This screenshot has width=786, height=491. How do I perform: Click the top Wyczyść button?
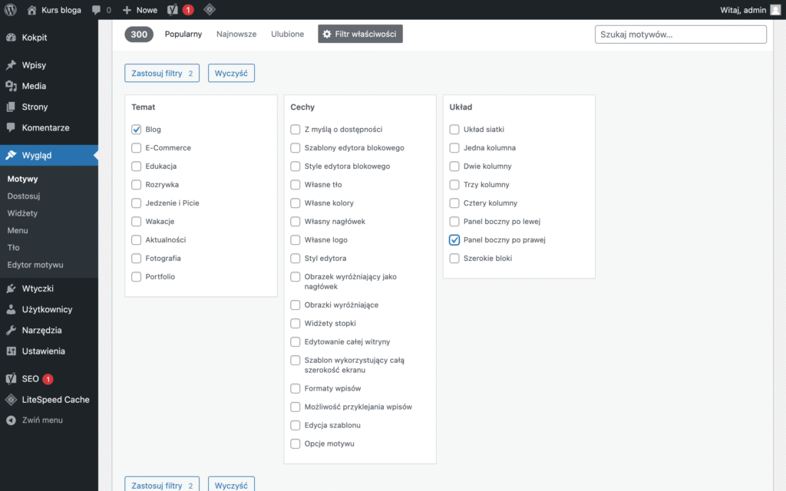(231, 74)
